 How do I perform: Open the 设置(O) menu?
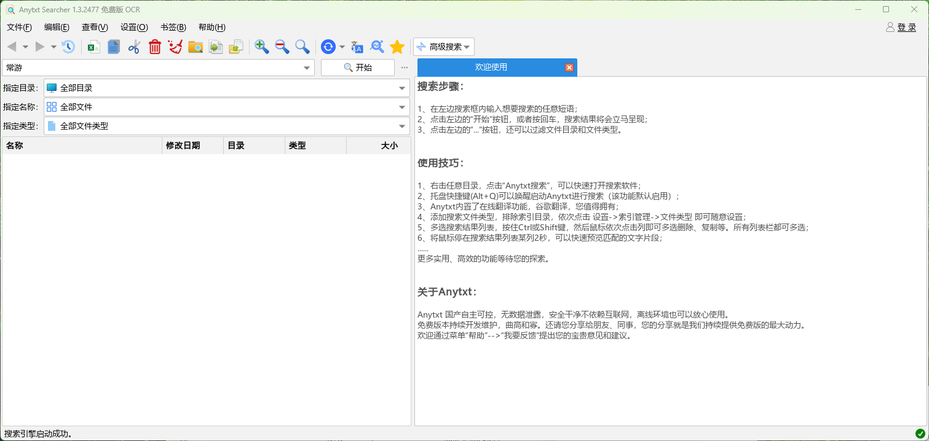(x=134, y=27)
